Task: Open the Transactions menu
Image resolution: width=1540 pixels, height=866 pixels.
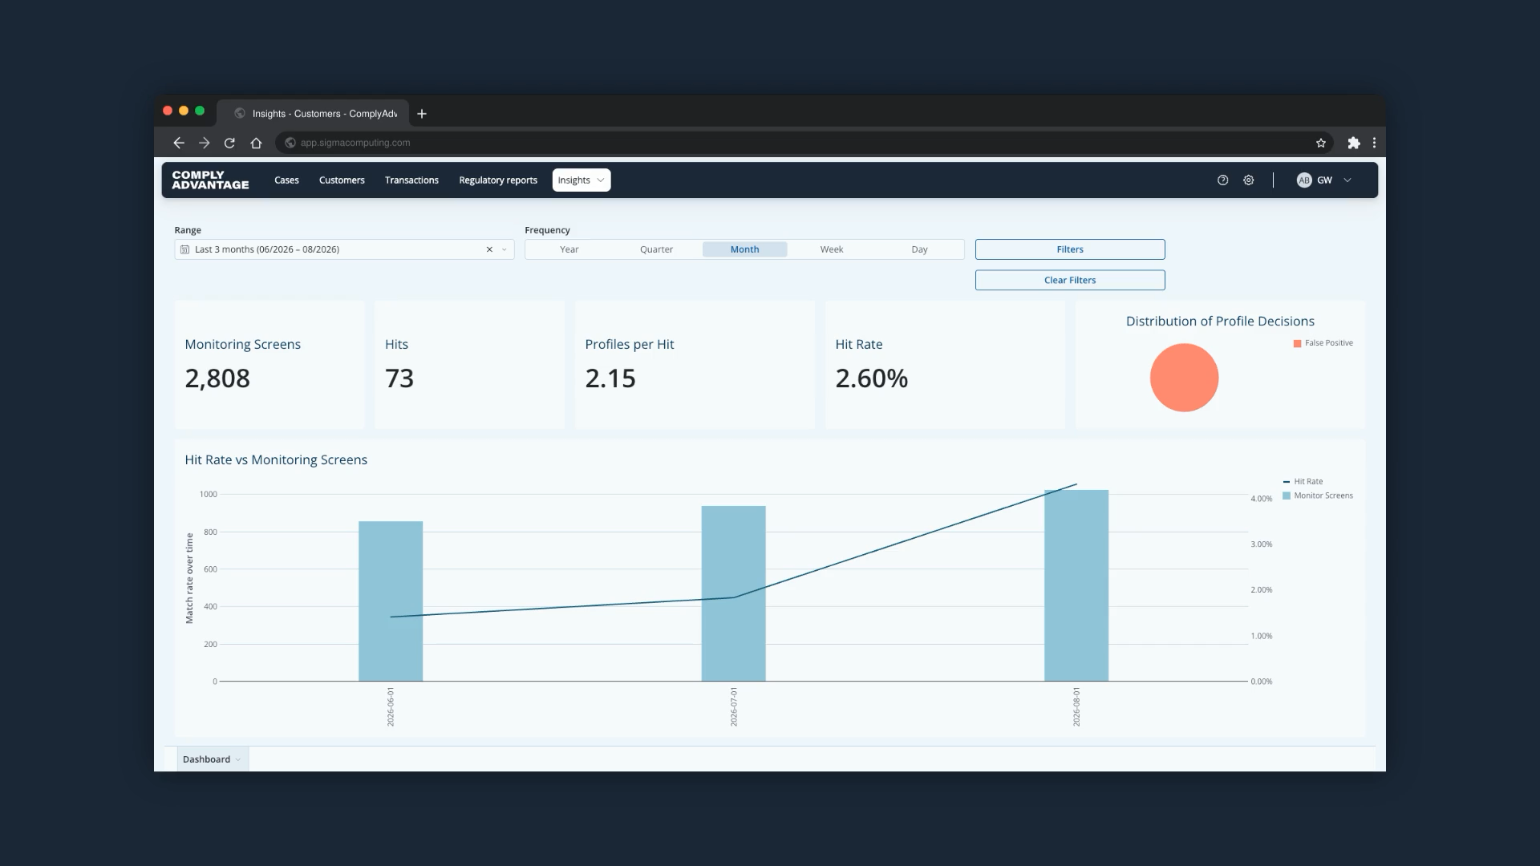Action: click(x=411, y=180)
